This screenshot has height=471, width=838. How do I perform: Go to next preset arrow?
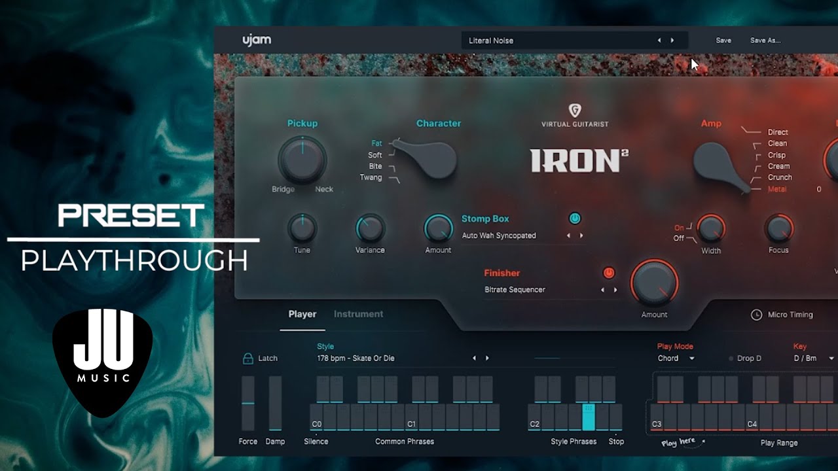tap(672, 41)
